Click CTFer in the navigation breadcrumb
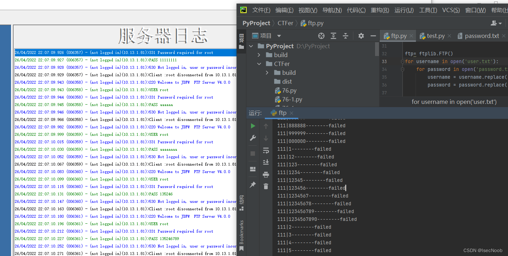Screen dimensions: 508x256 point(285,23)
